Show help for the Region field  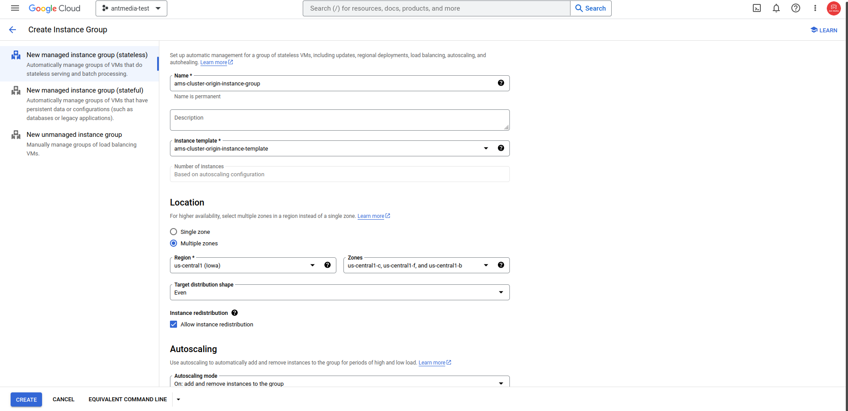coord(328,265)
